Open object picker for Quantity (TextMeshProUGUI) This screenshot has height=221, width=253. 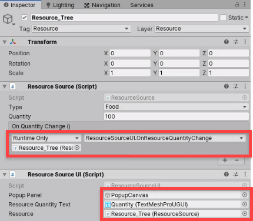tap(245, 204)
